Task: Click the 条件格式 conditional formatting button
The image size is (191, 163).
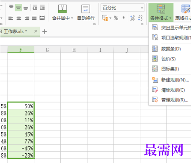Action: 161,13
